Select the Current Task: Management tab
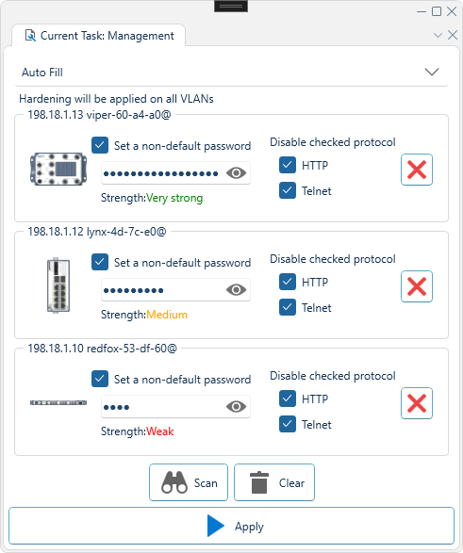463x553 pixels. click(99, 36)
